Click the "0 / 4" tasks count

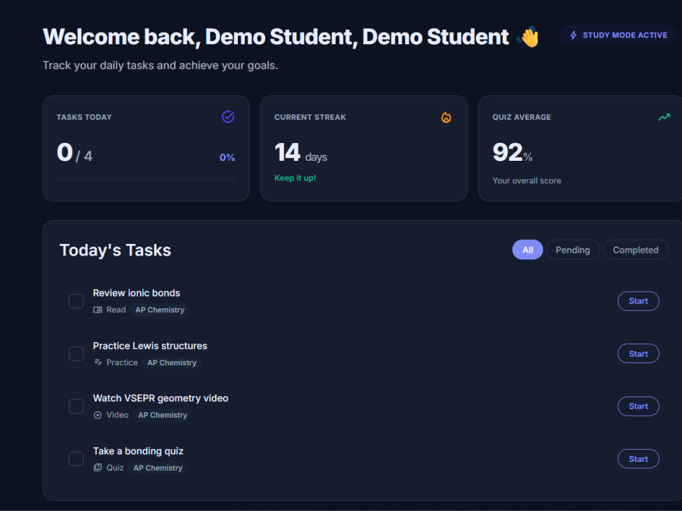74,153
